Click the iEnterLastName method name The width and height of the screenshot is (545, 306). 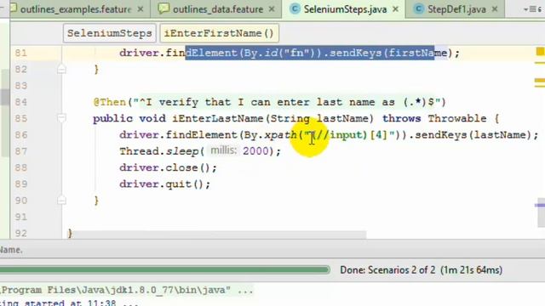[218, 118]
